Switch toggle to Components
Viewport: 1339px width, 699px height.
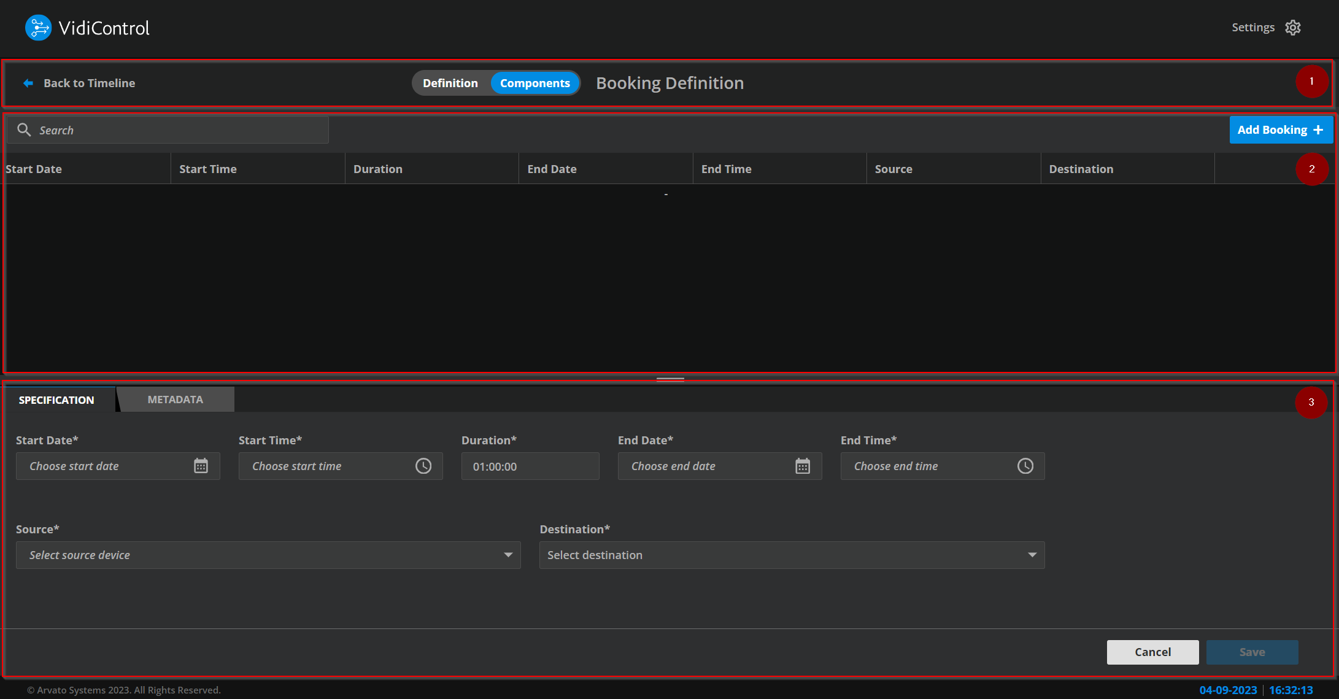pyautogui.click(x=534, y=83)
